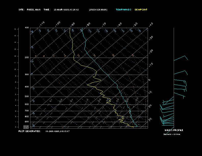
Task: Click the '16' tick on the height scale
Action: [15, 29]
